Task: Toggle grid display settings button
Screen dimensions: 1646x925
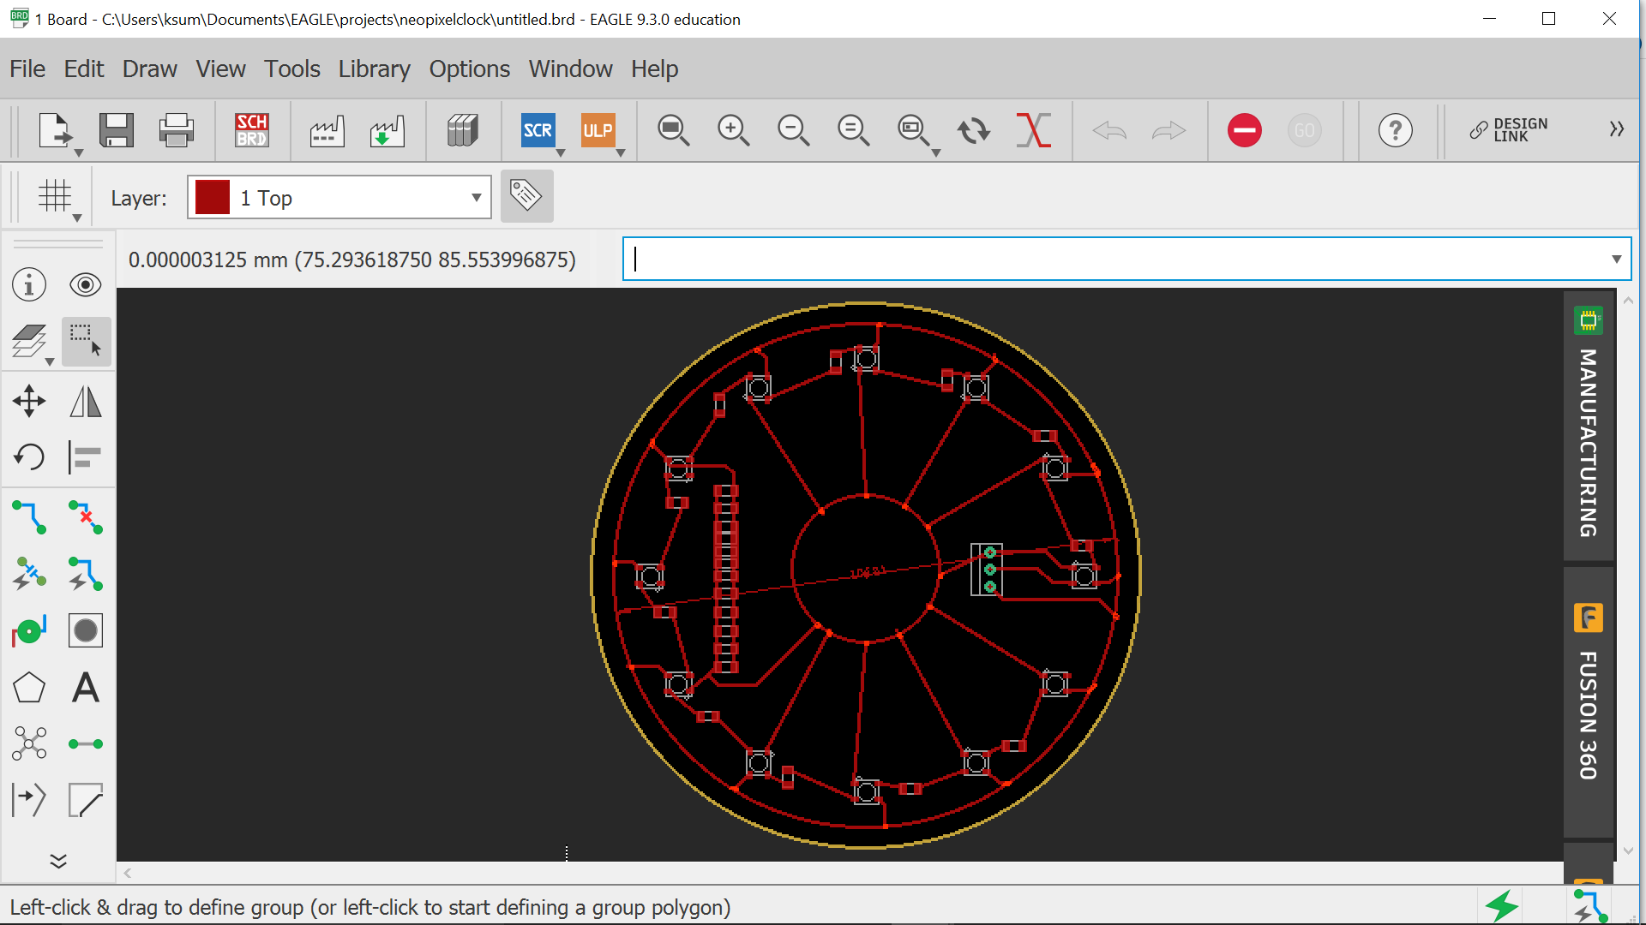Action: tap(55, 196)
